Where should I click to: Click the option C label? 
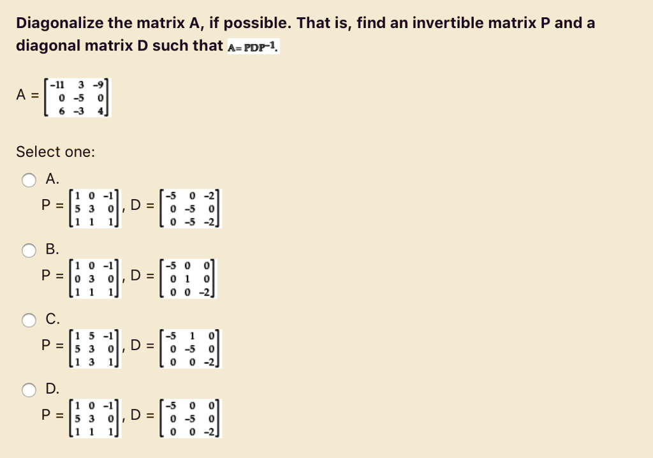point(51,320)
